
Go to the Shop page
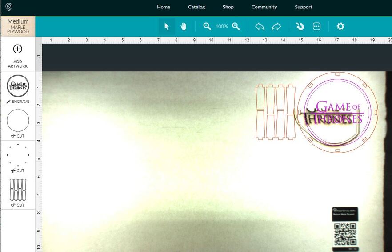pyautogui.click(x=228, y=7)
